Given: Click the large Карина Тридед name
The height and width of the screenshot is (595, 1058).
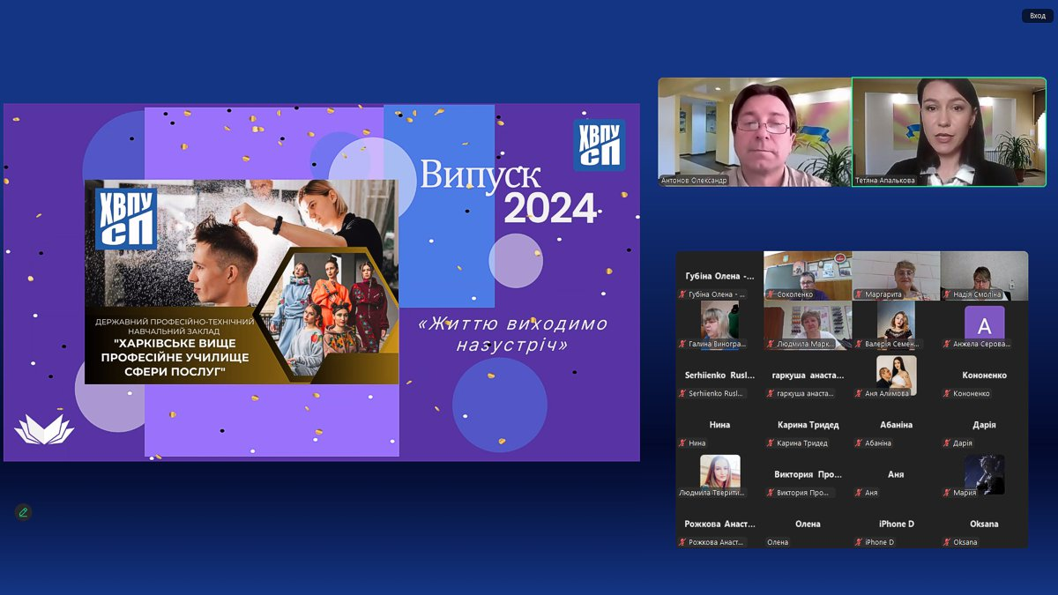Looking at the screenshot, I should tap(808, 424).
